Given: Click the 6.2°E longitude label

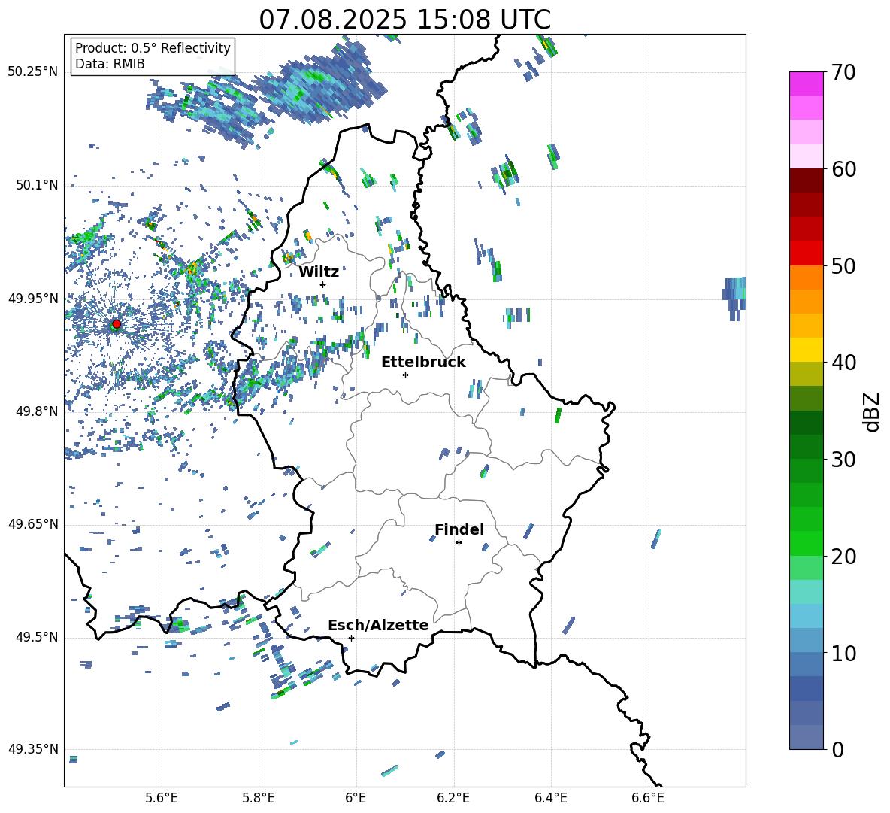Looking at the screenshot, I should click(x=453, y=798).
